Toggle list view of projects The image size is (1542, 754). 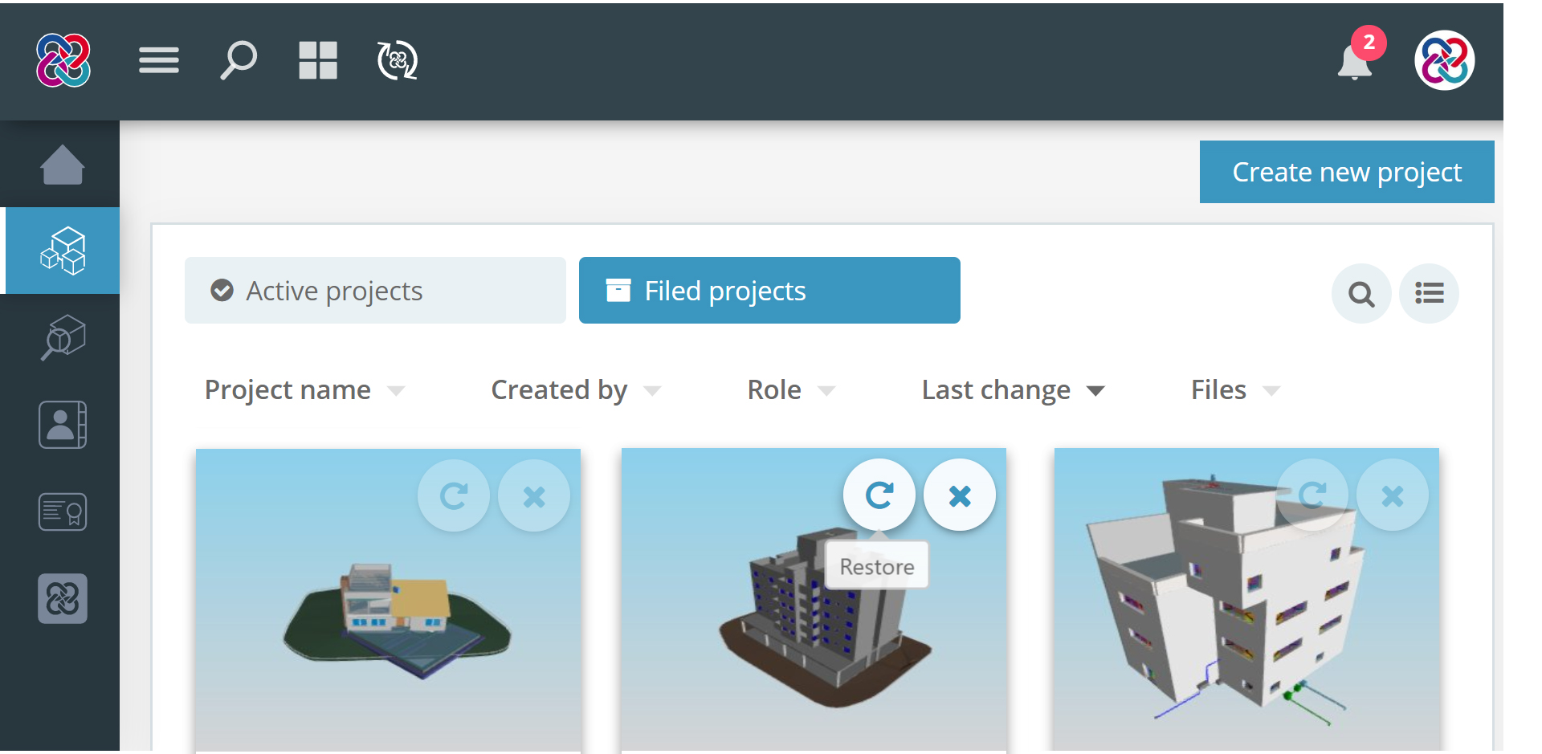coord(1429,294)
